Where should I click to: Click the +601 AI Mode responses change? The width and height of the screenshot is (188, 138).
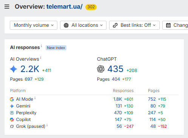pos(129,99)
